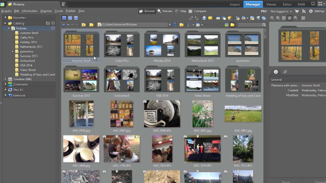Click the print icon in toolbar
Viewport: 326px width, 183px height.
point(204,18)
